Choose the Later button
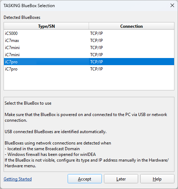Viewport: 178px width, 189px height. pyautogui.click(x=121, y=179)
